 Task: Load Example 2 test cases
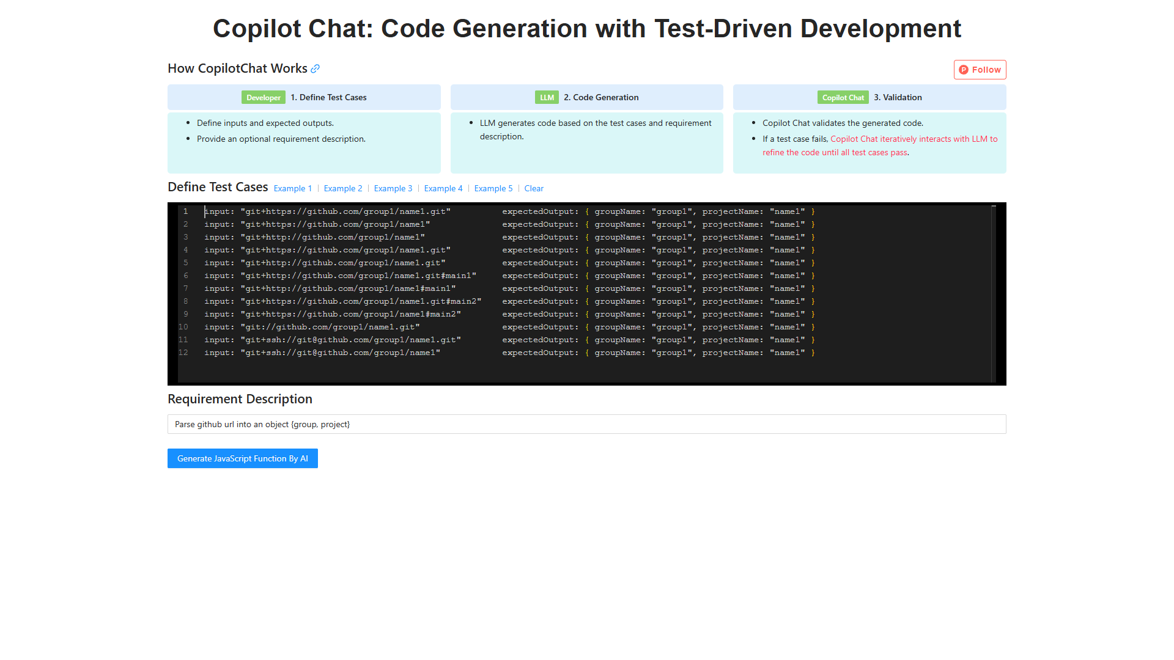tap(343, 188)
